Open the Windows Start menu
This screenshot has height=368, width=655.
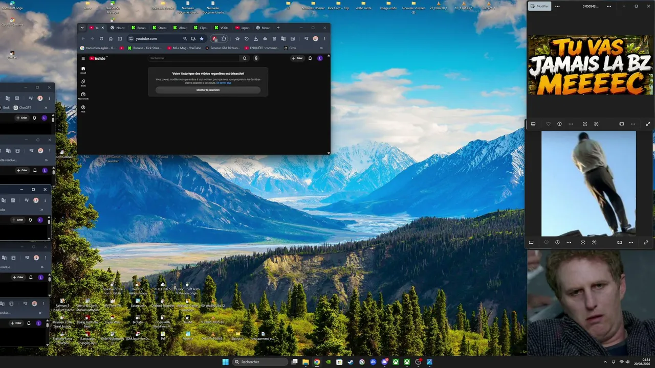click(226, 362)
